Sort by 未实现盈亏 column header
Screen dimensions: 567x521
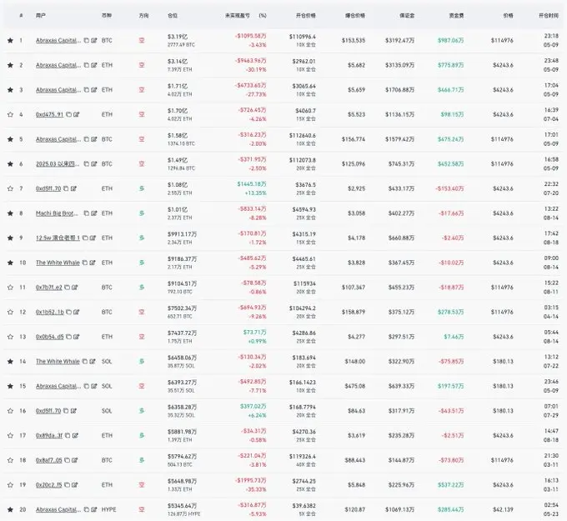coord(237,16)
